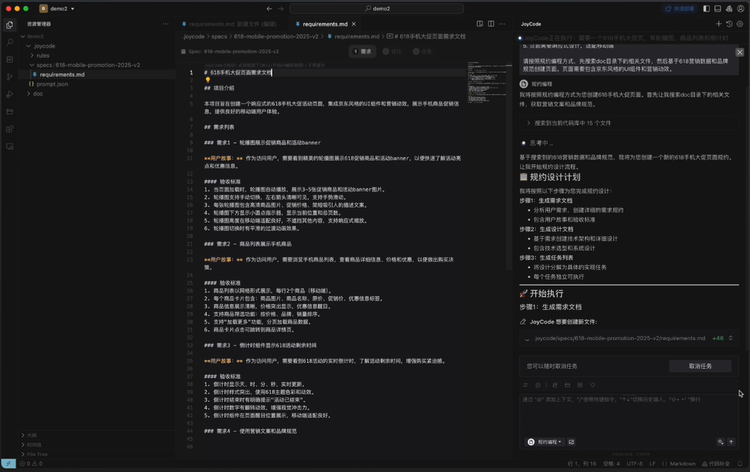This screenshot has height=472, width=750.
Task: Open prompt.json in the file tree
Action: tap(52, 84)
